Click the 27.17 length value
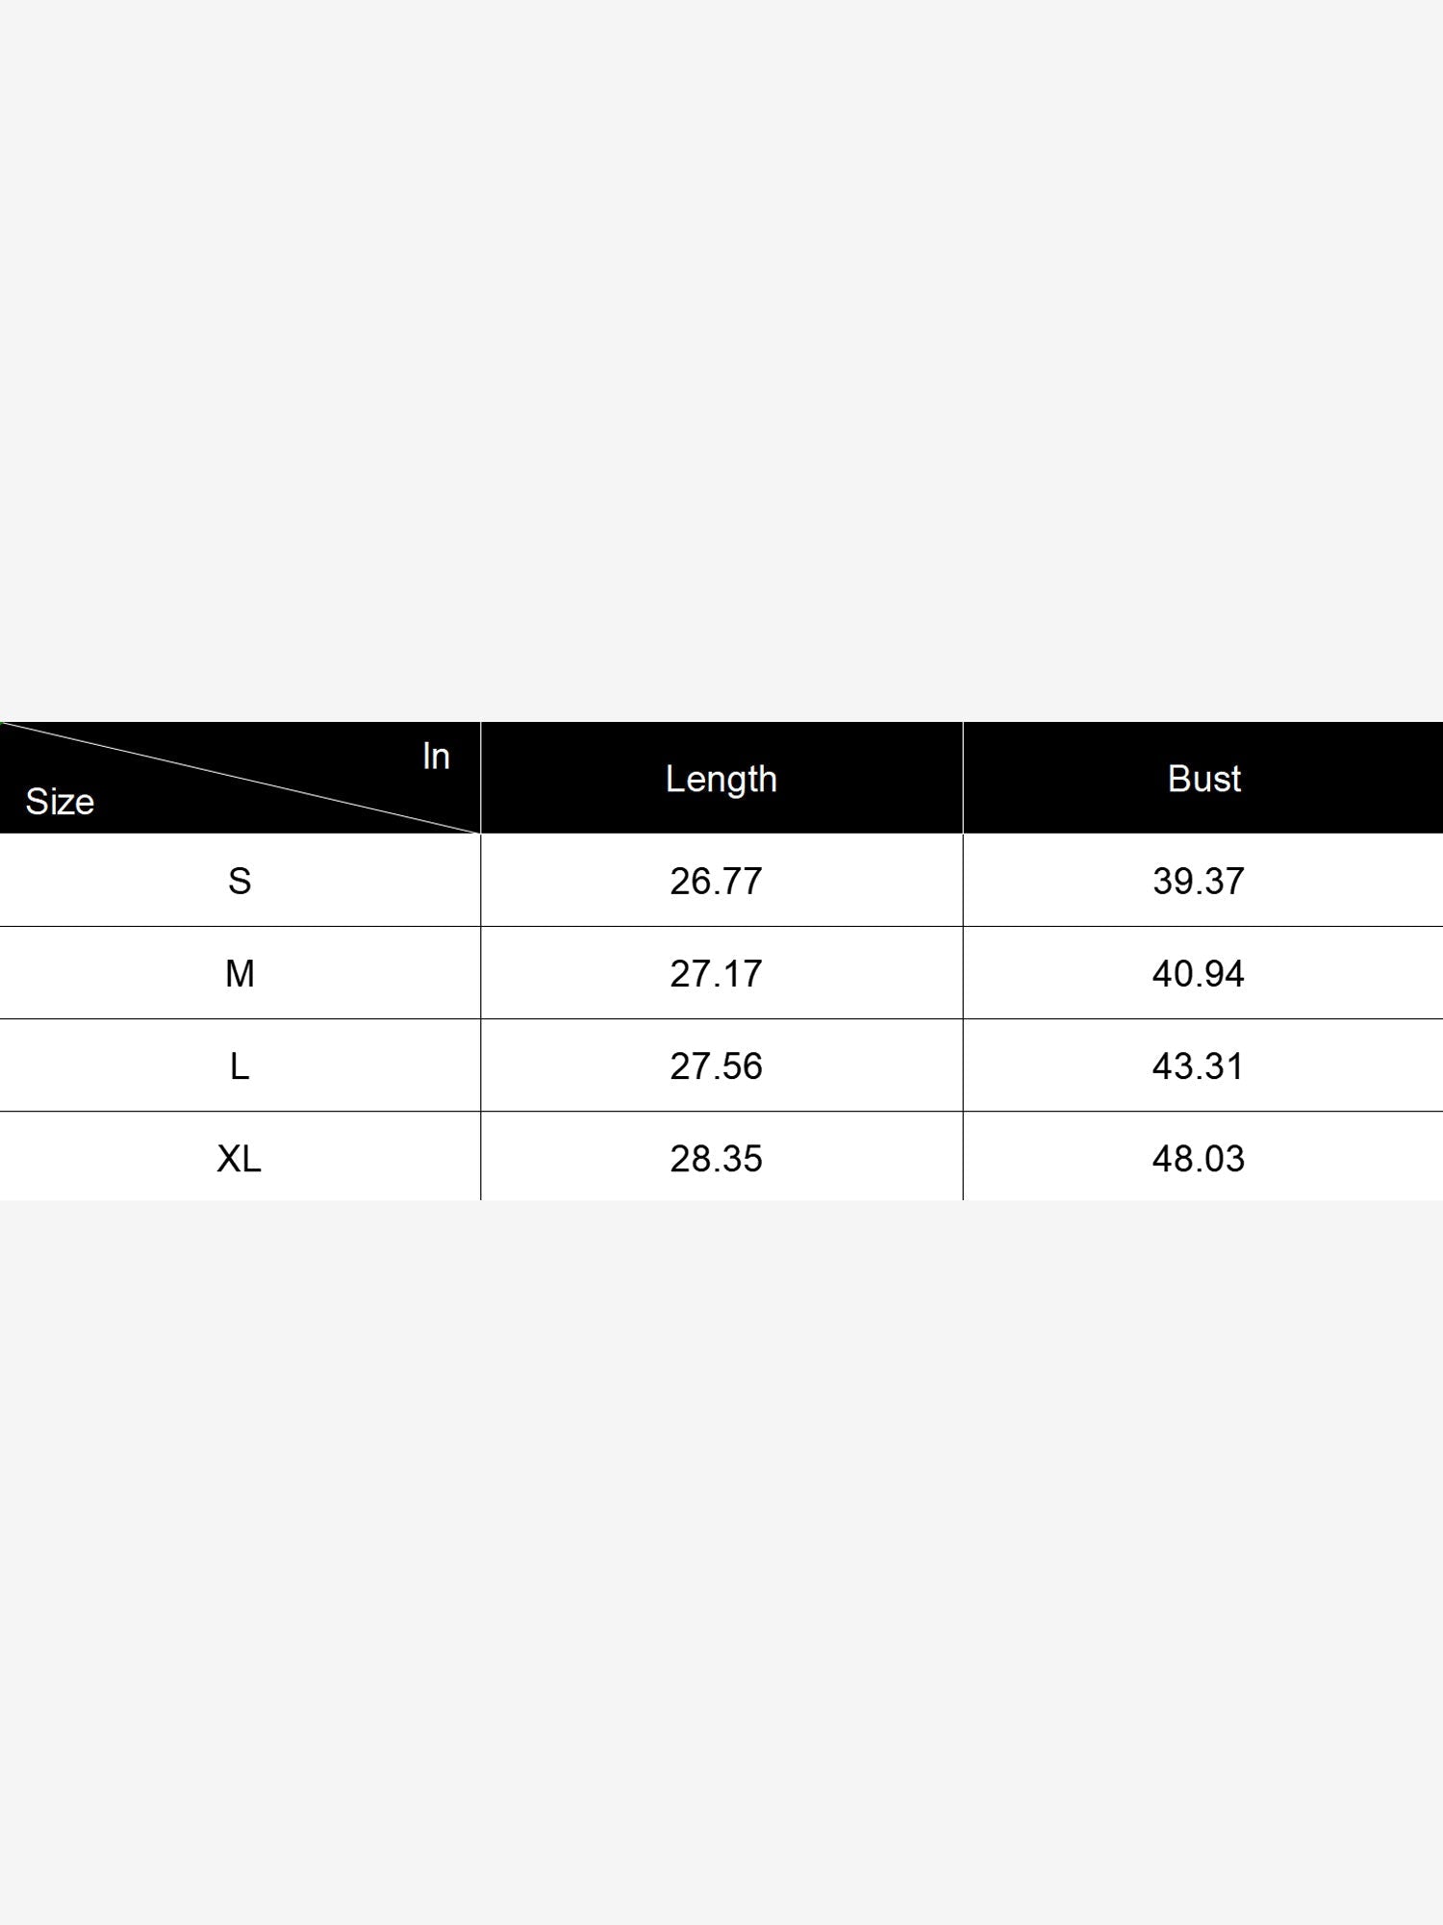The image size is (1443, 1925). click(716, 973)
